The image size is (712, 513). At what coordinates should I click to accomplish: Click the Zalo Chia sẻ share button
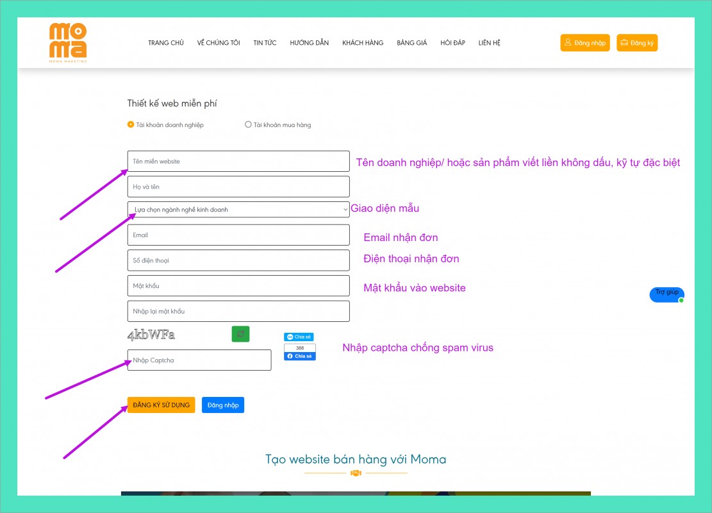click(299, 337)
